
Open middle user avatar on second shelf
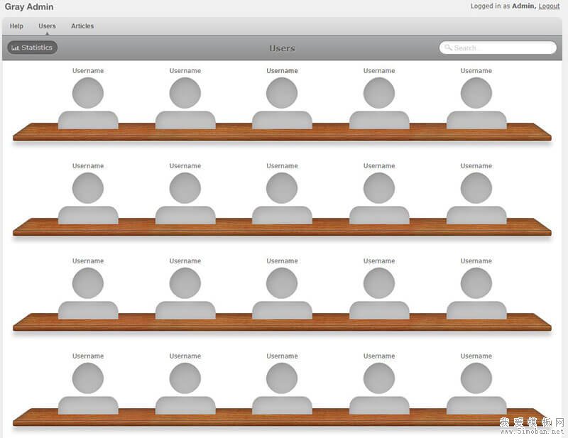(x=282, y=197)
